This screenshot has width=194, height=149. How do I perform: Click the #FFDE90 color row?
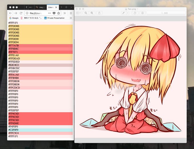[41, 39]
